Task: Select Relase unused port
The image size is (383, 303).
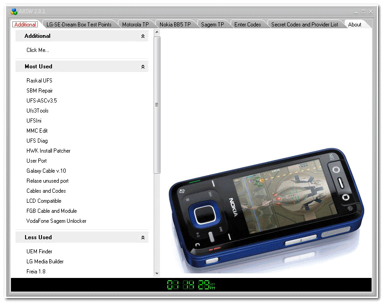Action: [47, 181]
